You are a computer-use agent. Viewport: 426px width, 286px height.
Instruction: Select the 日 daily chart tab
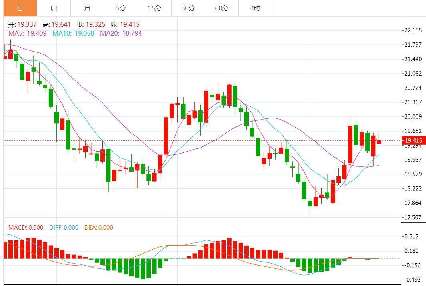(20, 8)
